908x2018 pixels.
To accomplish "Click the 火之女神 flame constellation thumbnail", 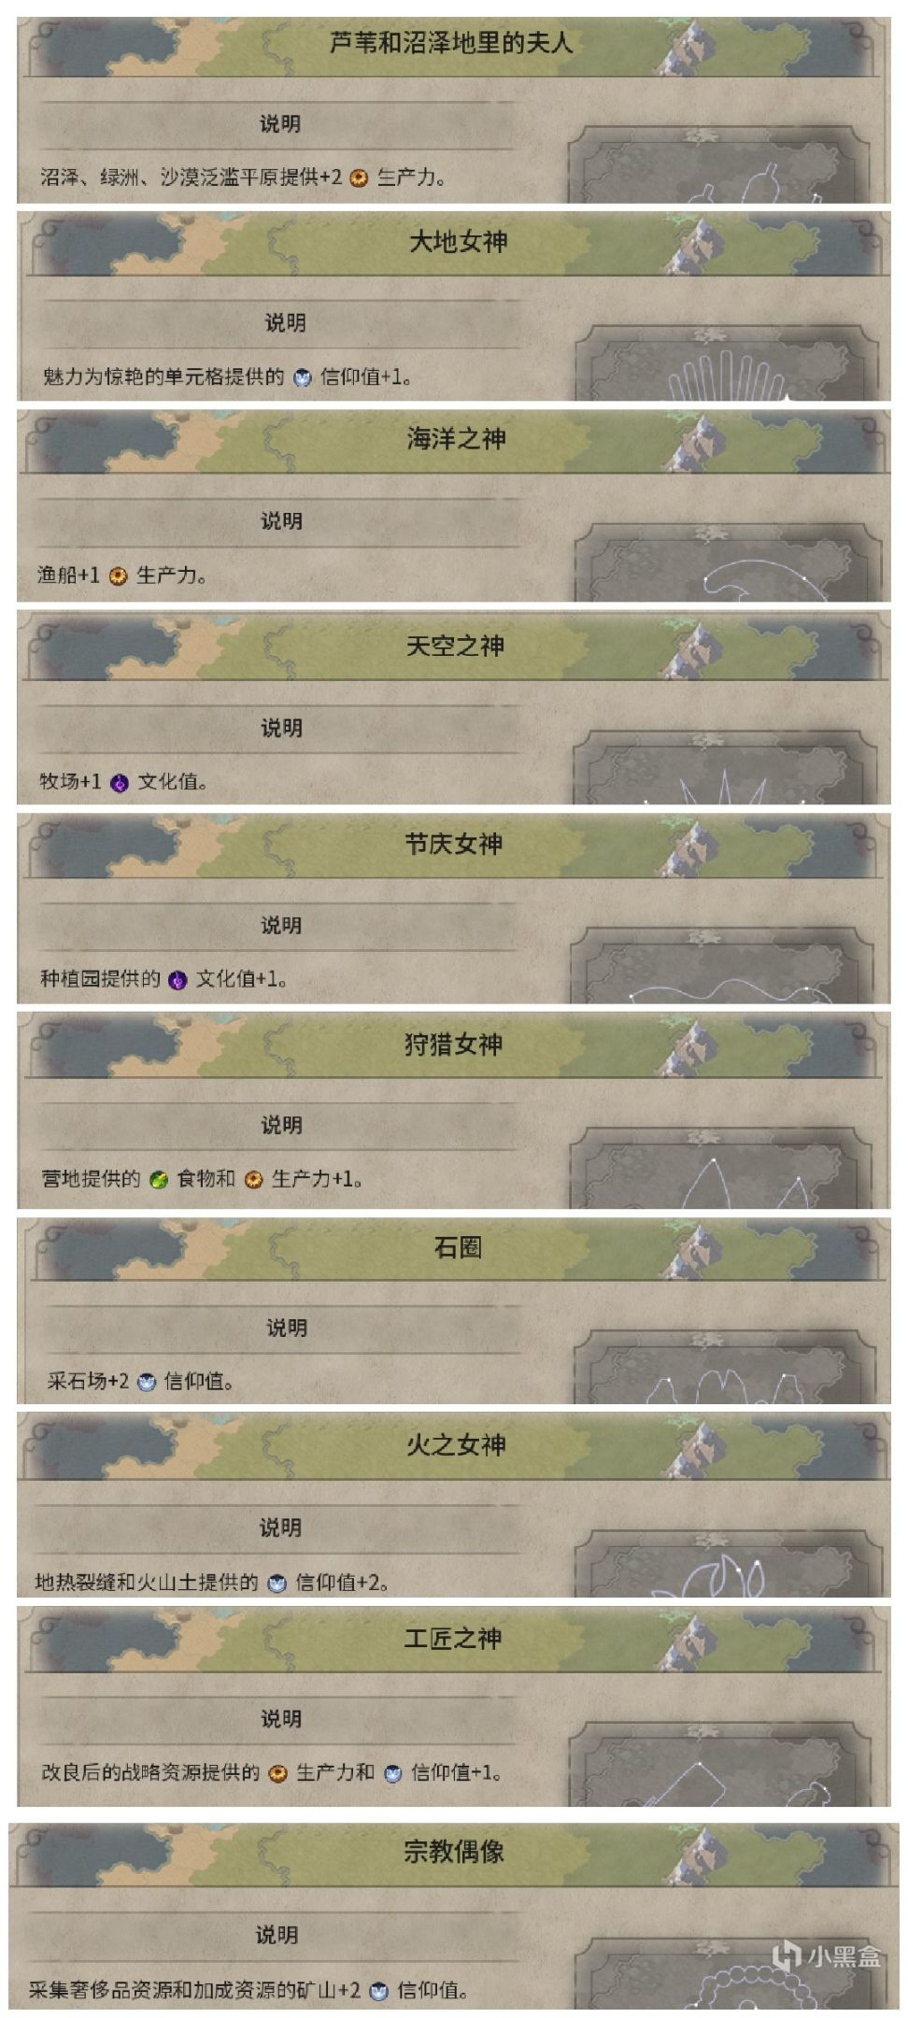I will [x=728, y=1564].
